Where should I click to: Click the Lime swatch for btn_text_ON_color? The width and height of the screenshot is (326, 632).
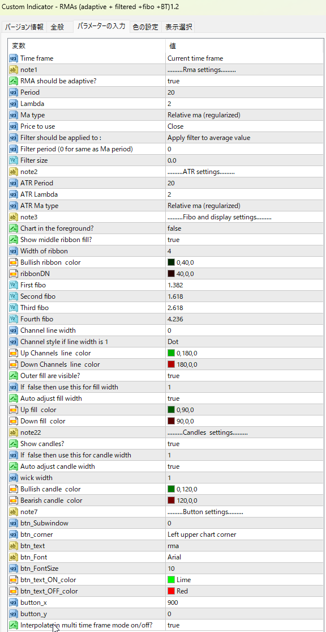[171, 580]
